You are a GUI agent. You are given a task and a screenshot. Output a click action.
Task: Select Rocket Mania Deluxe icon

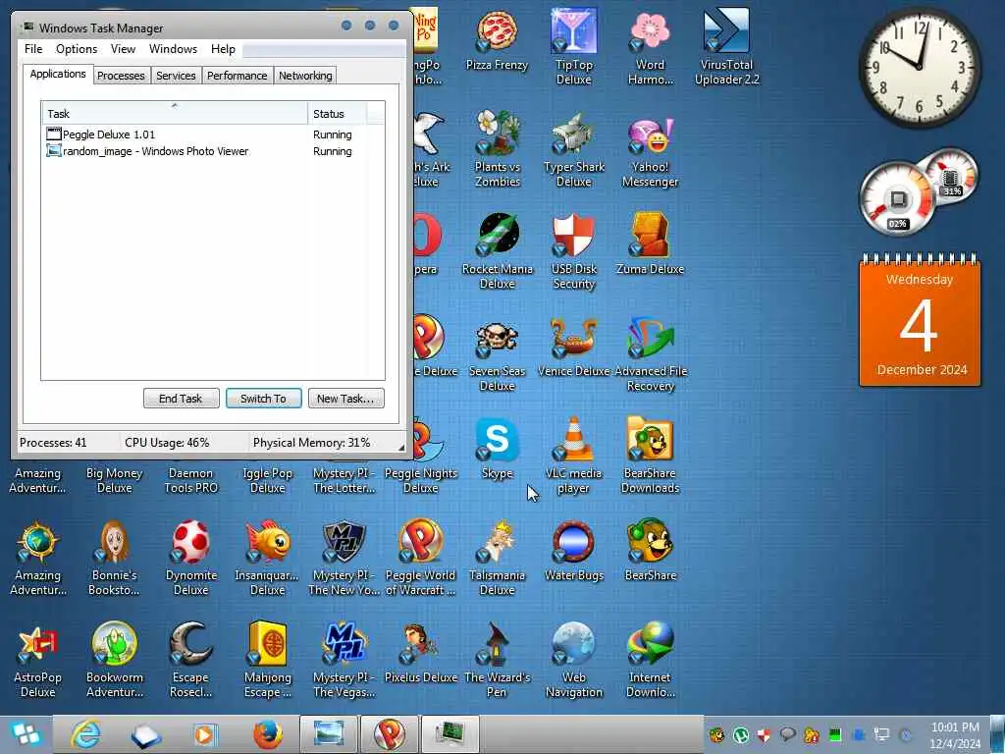[x=498, y=250]
